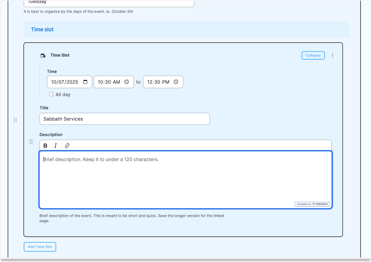Click the Title field label

44,108
